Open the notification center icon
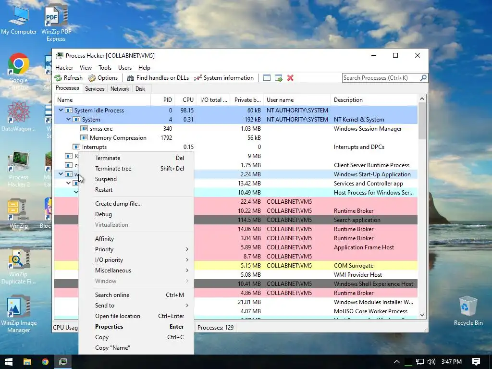 click(476, 362)
